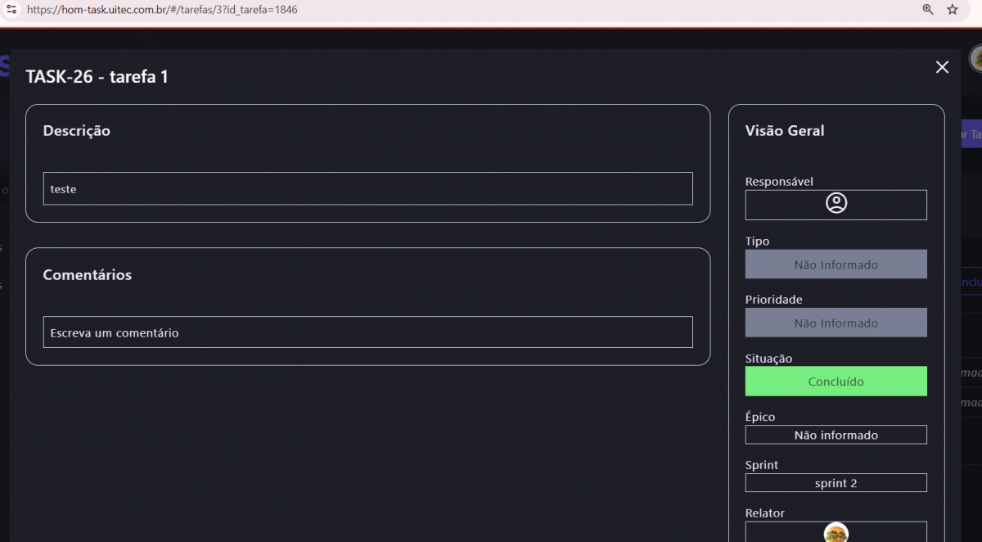Screen dimensions: 982x542
Task: Click the purple logo at the left edge
Action: [x=4, y=65]
